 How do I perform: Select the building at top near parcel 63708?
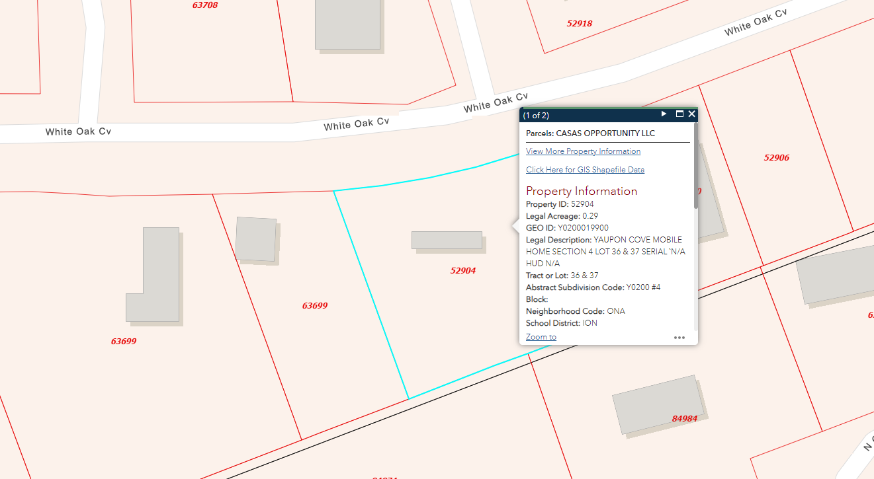point(347,24)
